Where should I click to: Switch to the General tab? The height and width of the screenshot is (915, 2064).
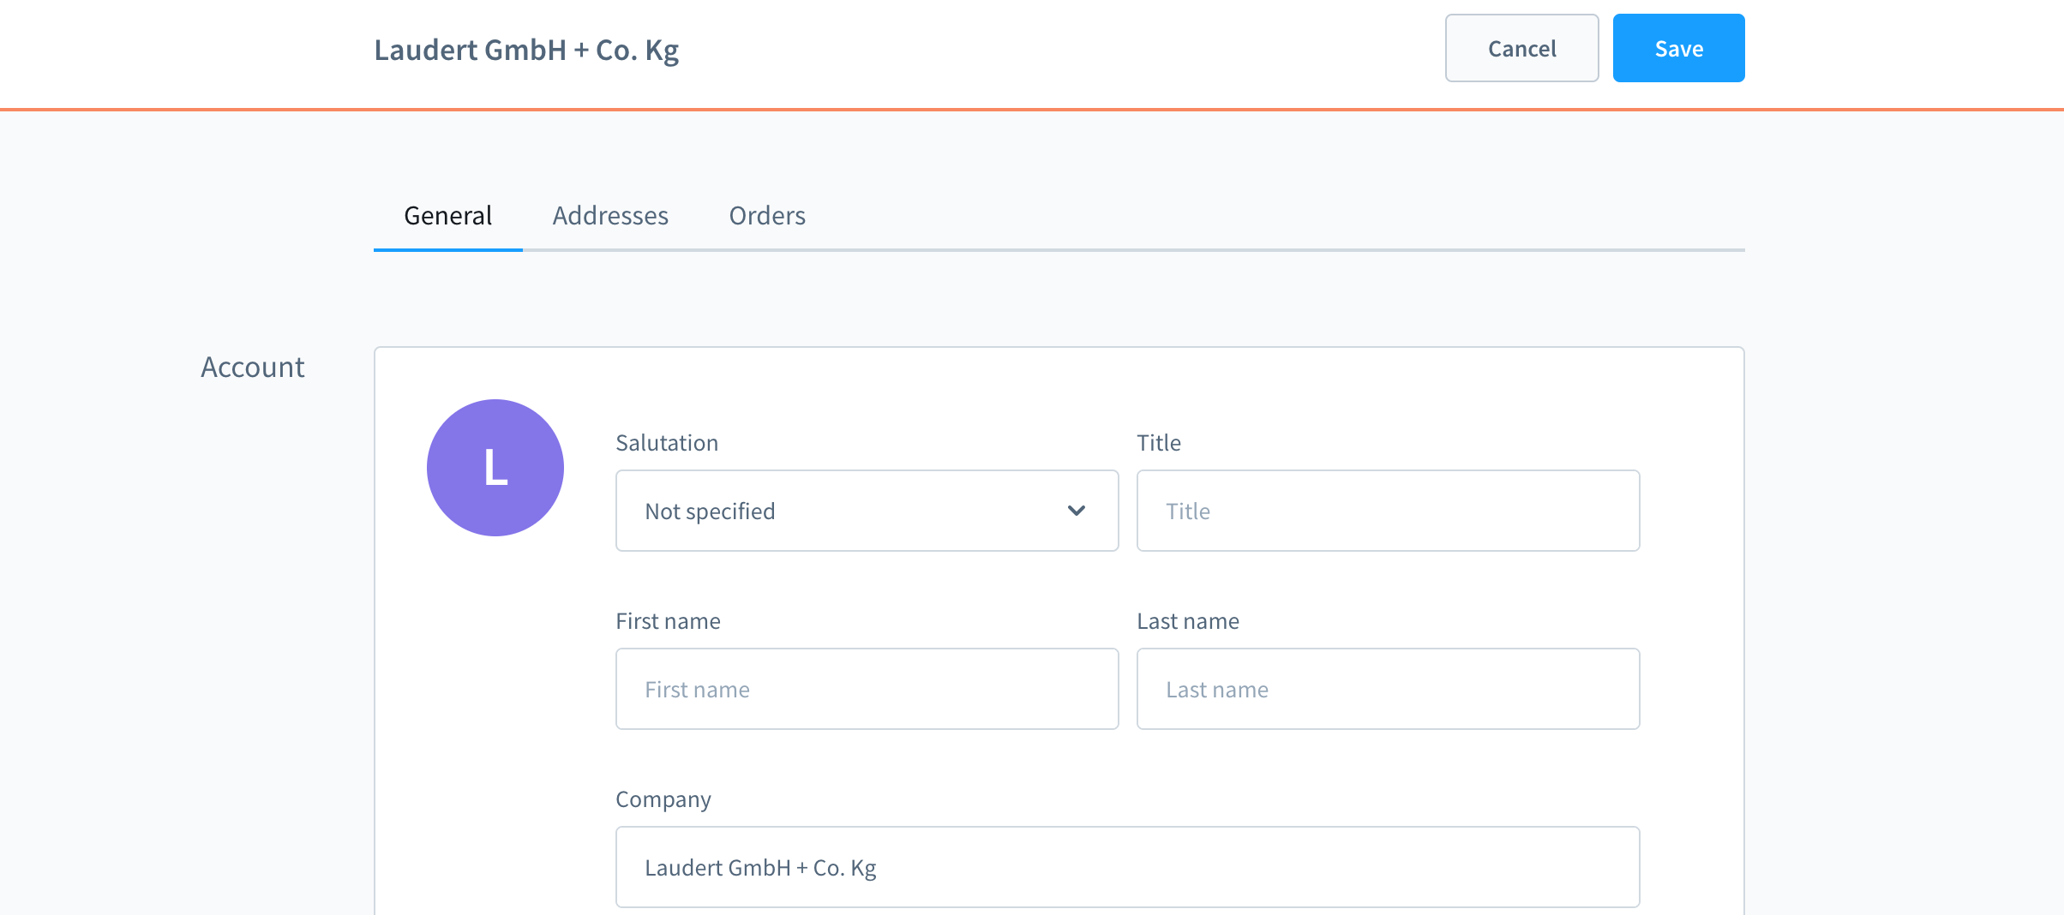point(447,216)
